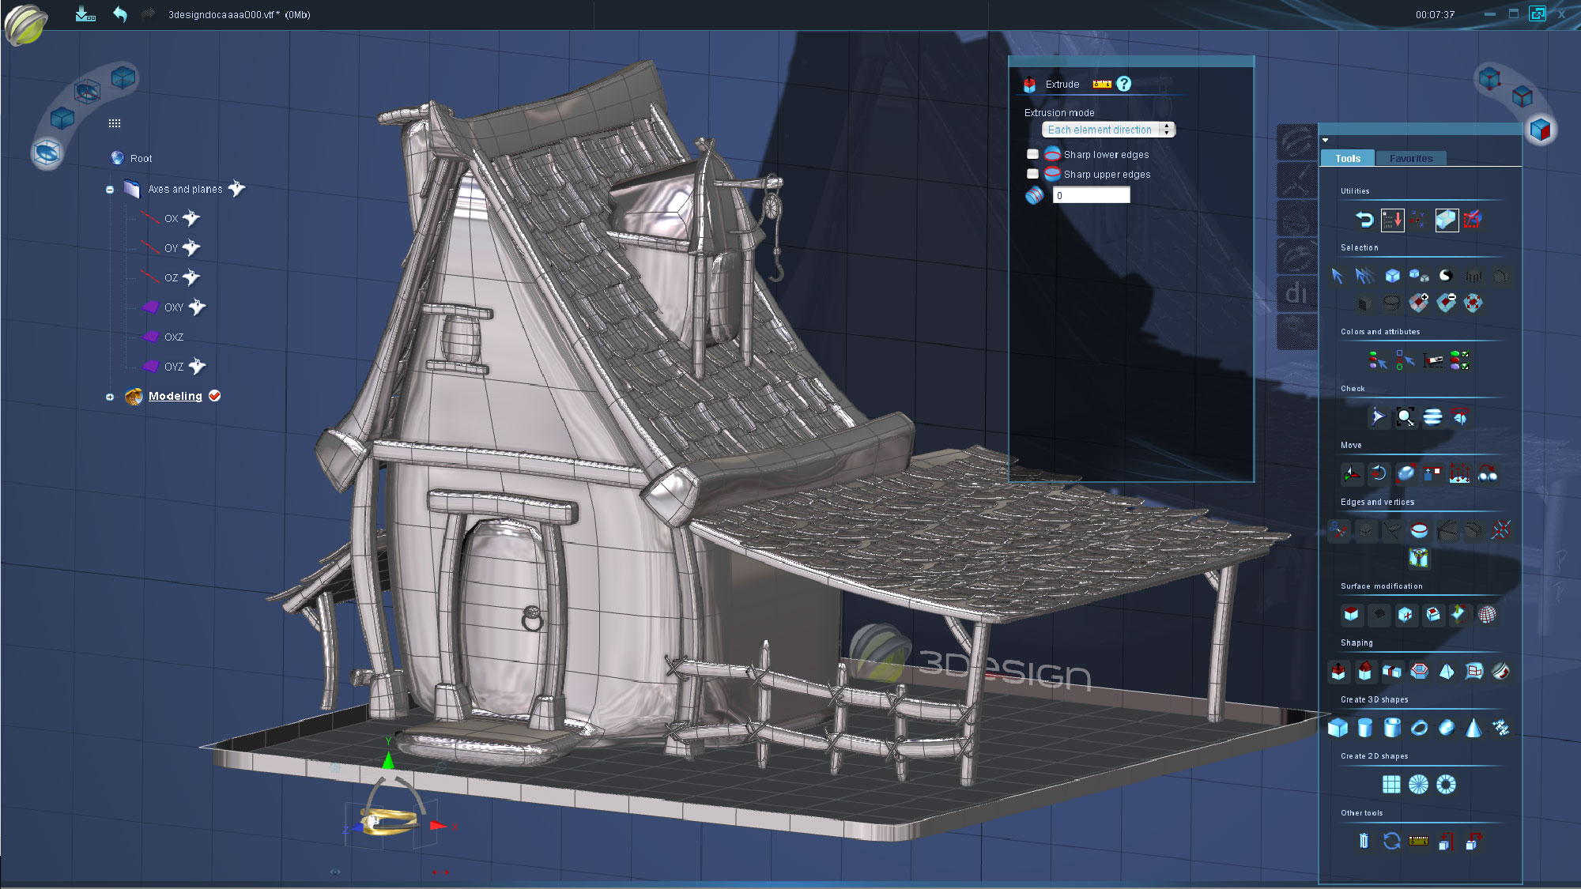Click the move axes tool in Move

tap(1352, 473)
